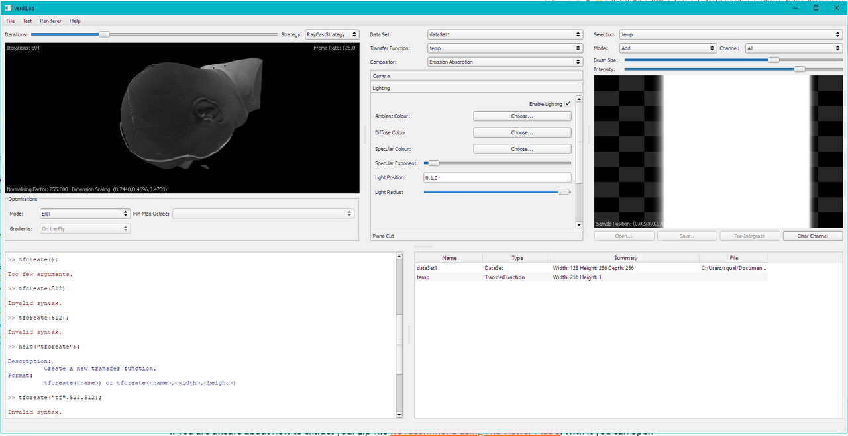Image resolution: width=848 pixels, height=436 pixels.
Task: Open the Renderer menu
Action: (50, 21)
